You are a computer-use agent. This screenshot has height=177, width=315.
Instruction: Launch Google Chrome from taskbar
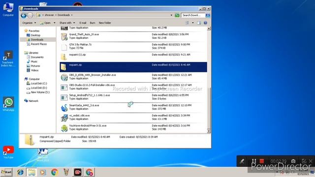[x=55, y=172]
